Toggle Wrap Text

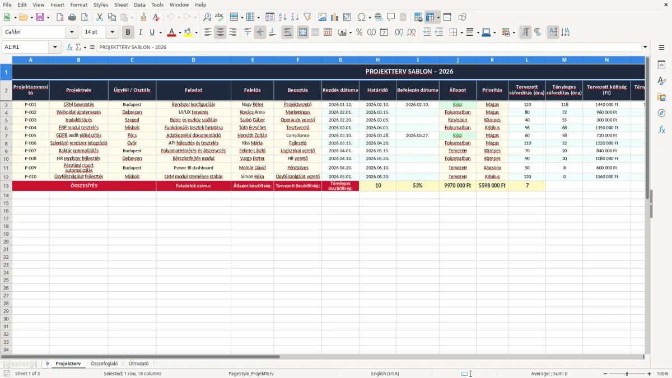tap(287, 32)
